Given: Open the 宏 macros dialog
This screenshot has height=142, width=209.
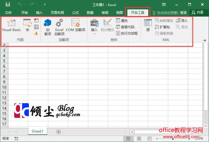Looking at the screenshot, I should [x=27, y=25].
